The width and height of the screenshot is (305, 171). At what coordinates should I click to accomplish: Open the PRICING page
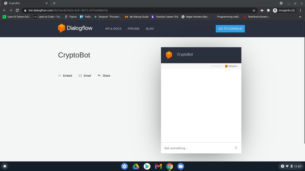coord(134,29)
